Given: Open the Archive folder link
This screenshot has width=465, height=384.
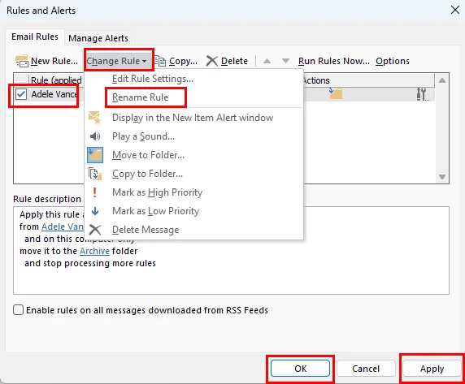Looking at the screenshot, I should pyautogui.click(x=94, y=251).
